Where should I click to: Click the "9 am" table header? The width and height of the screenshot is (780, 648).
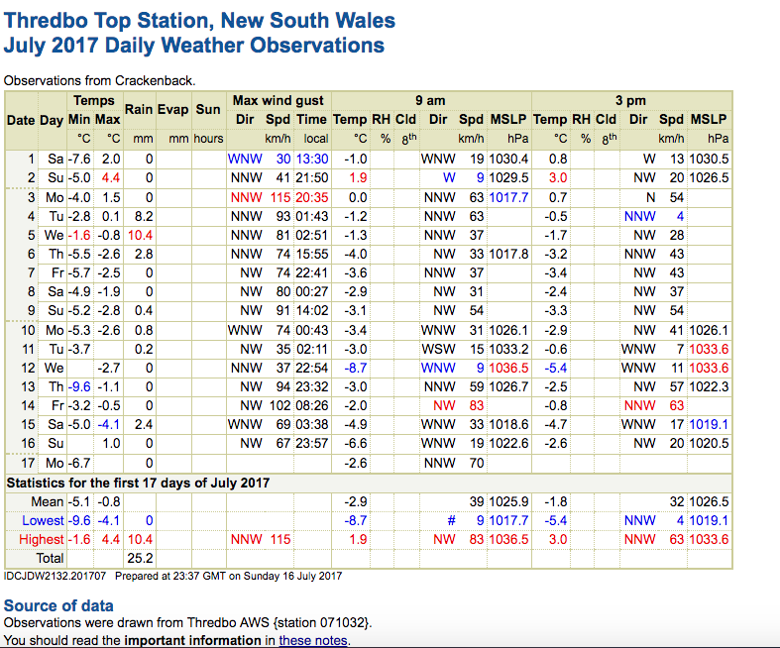point(430,100)
